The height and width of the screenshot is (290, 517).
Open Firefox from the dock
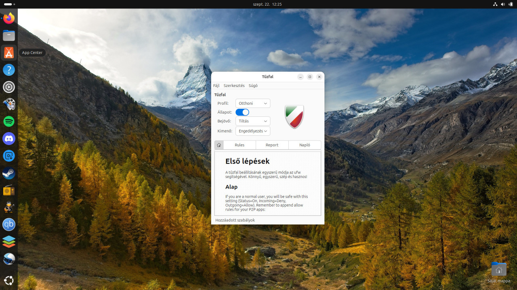(9, 19)
